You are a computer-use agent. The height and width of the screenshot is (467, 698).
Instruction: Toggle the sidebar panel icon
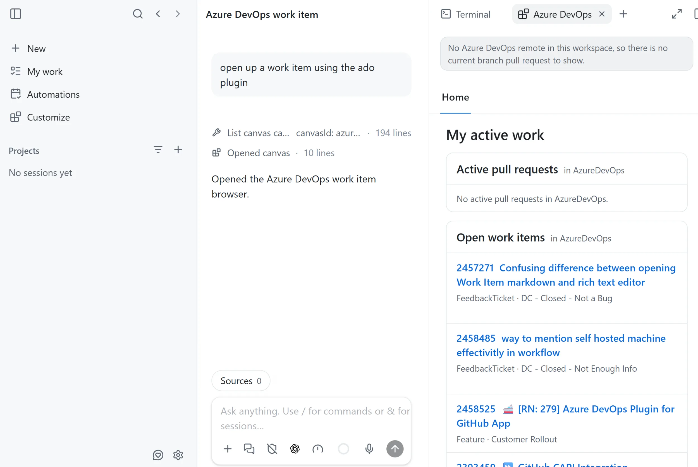(16, 14)
